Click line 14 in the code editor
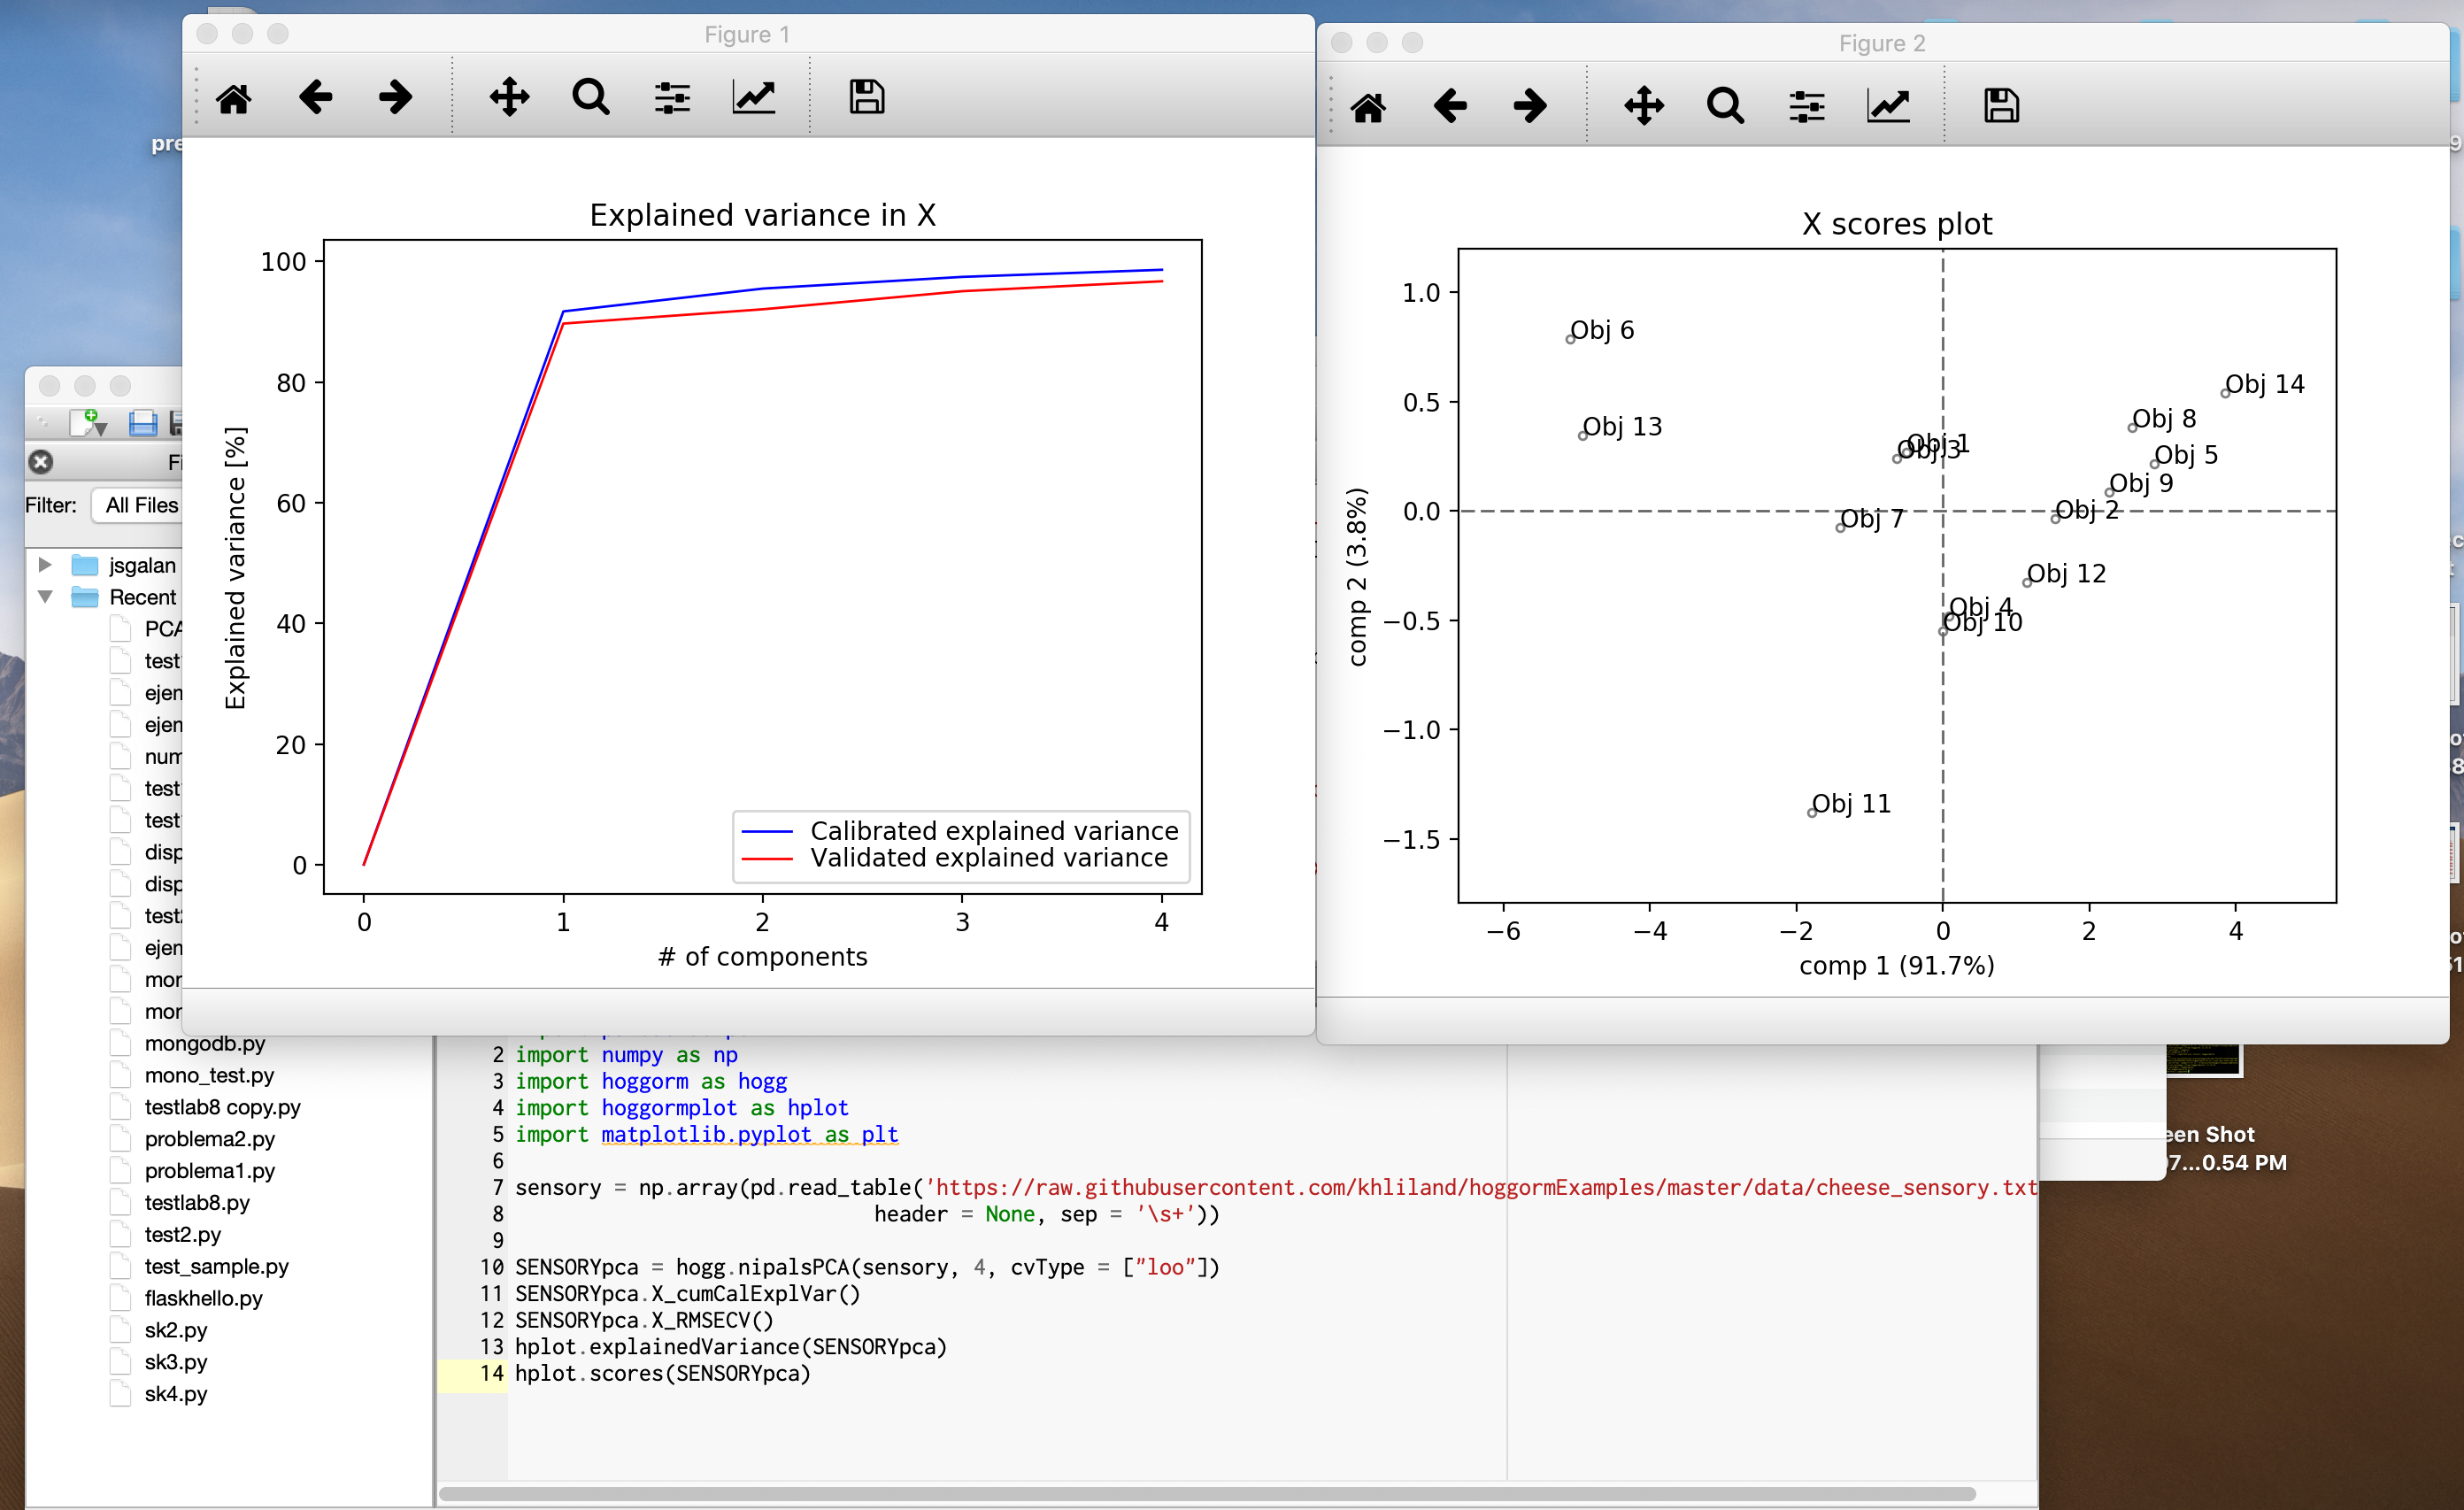The height and width of the screenshot is (1510, 2464). (662, 1373)
